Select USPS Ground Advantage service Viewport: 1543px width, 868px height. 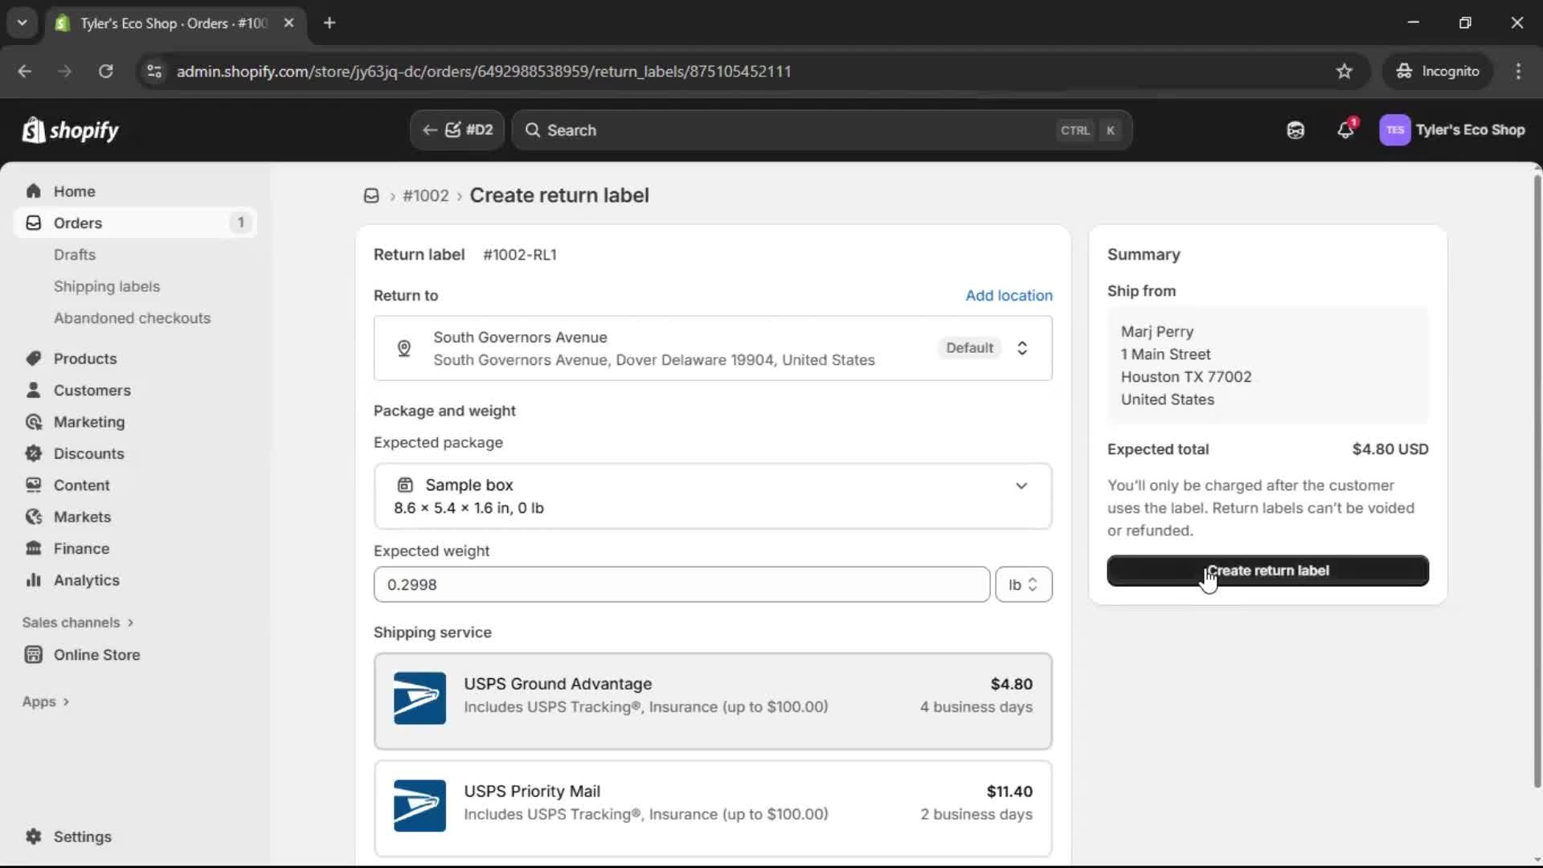click(712, 700)
